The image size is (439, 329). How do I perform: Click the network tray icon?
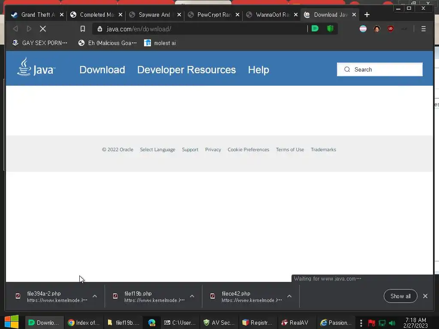[x=382, y=323]
